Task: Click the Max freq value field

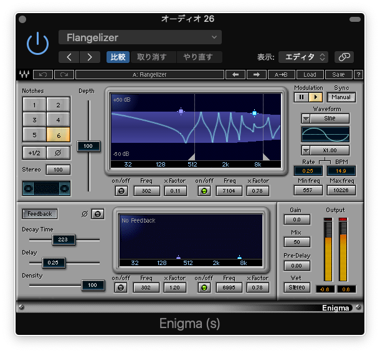Action: 341,190
